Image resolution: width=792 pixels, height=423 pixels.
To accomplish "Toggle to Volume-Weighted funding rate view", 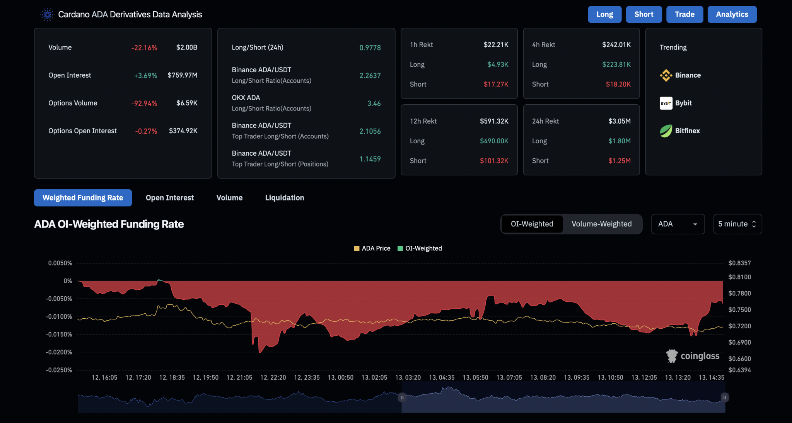I will click(601, 224).
